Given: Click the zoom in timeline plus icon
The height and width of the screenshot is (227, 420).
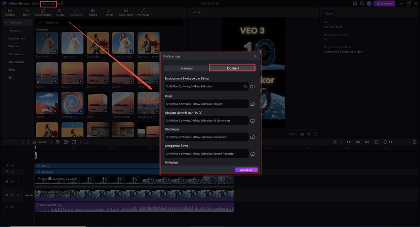Looking at the screenshot, I should 414,142.
